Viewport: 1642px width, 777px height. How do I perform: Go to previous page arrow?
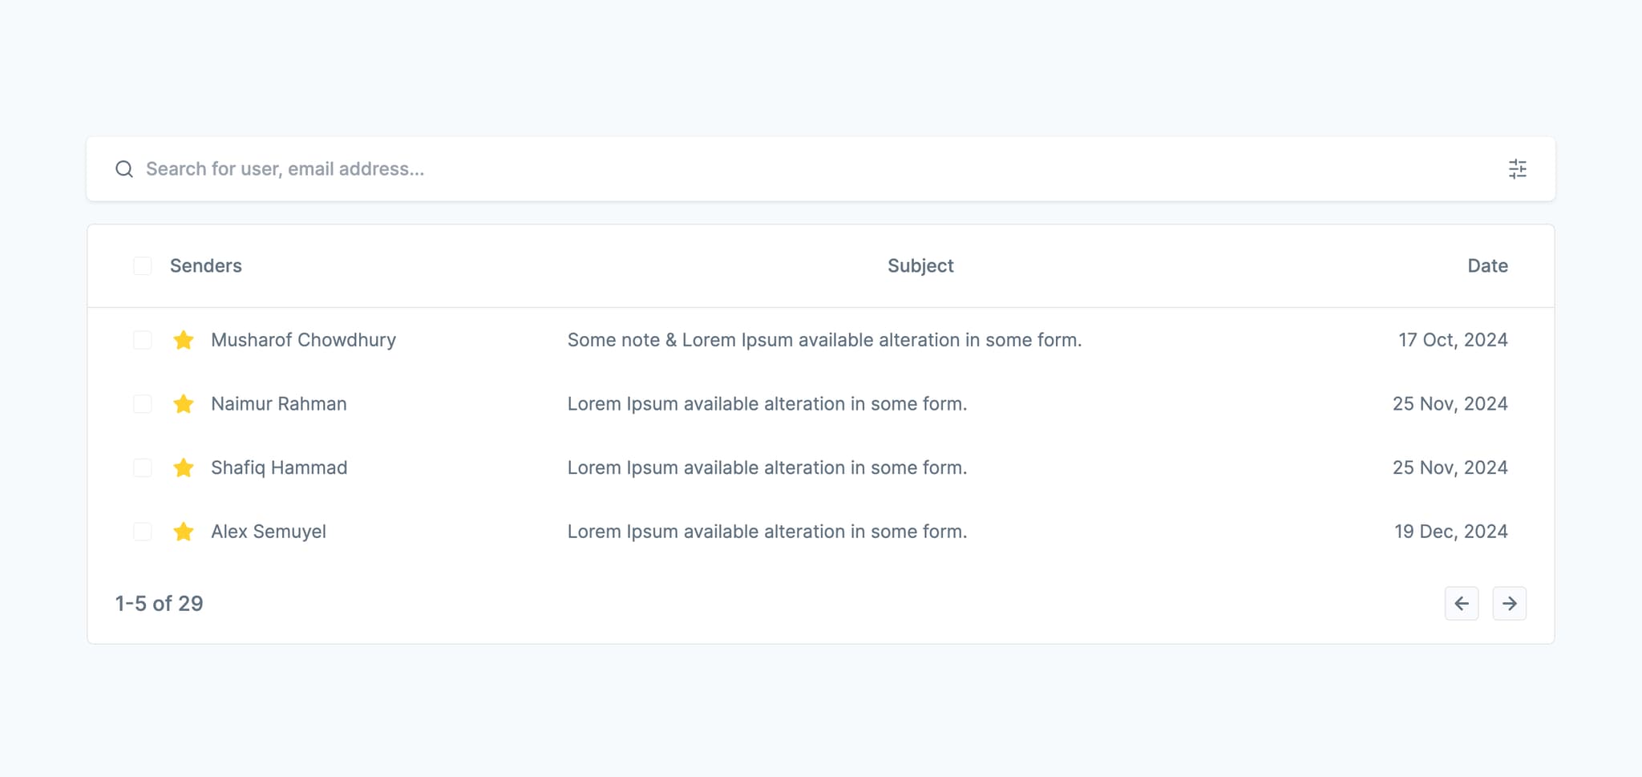click(1461, 604)
